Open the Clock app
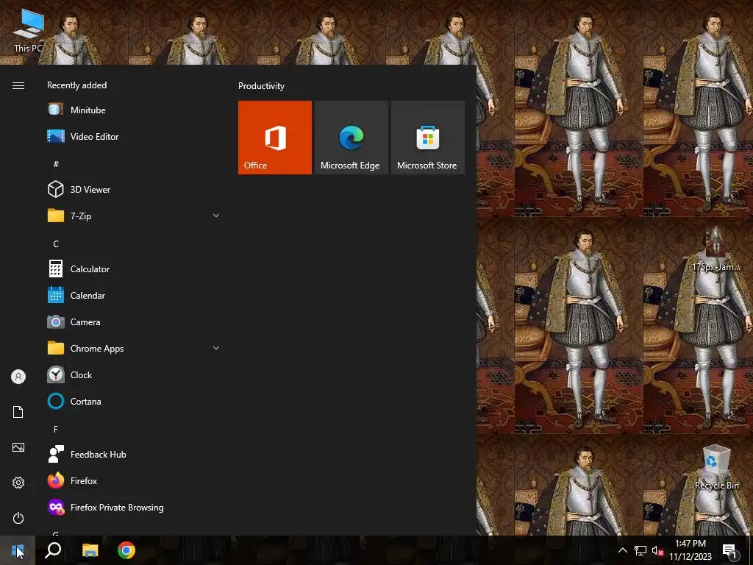The image size is (753, 565). pyautogui.click(x=134, y=374)
